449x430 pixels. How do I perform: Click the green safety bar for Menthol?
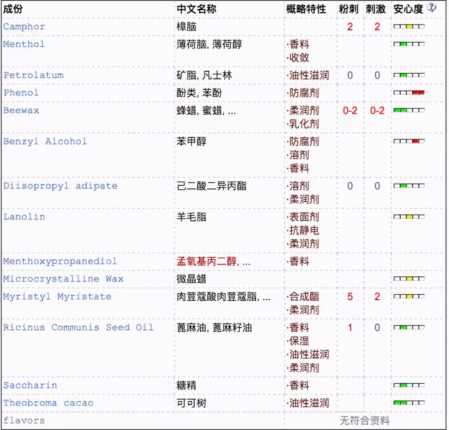tap(403, 44)
